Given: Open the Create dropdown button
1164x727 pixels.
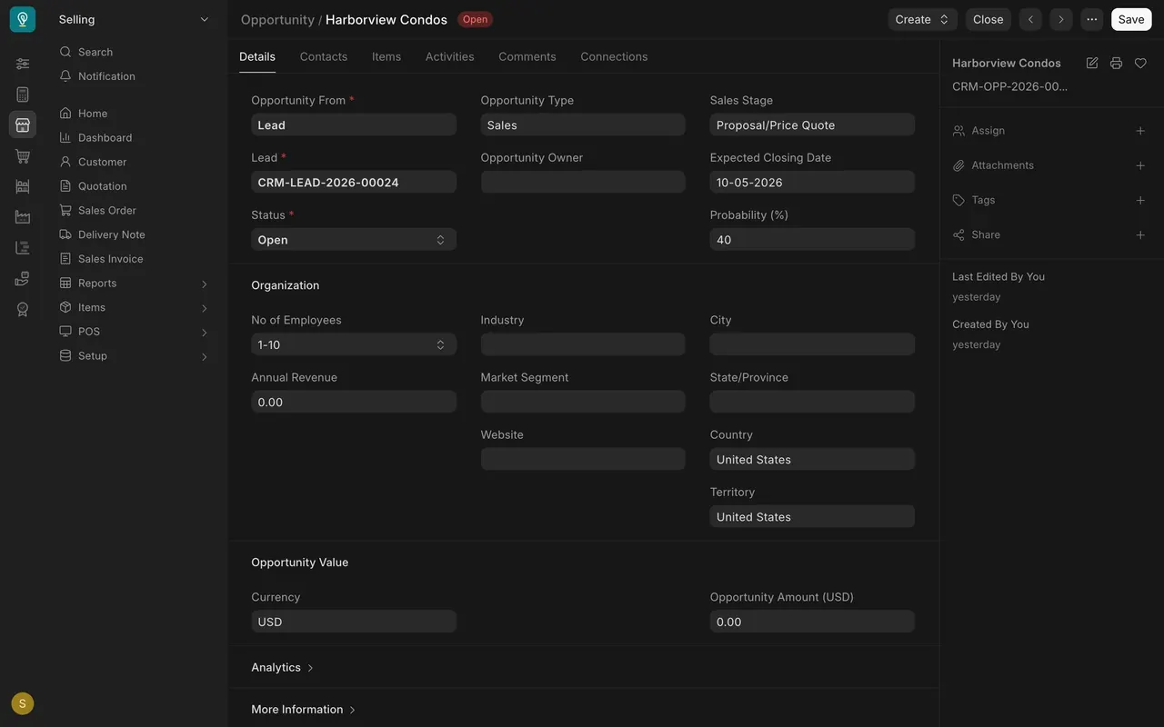Looking at the screenshot, I should click(x=923, y=19).
